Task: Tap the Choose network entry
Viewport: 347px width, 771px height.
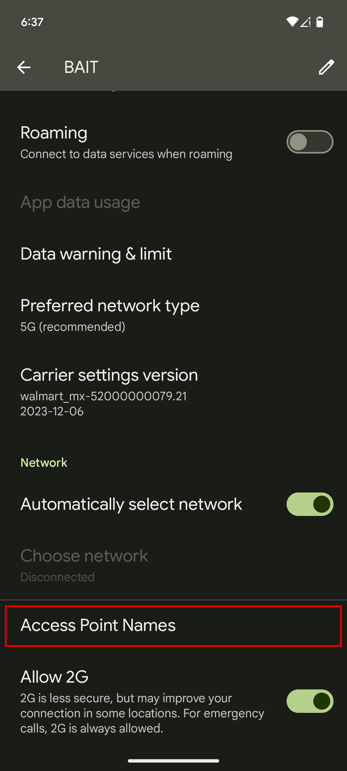Action: pyautogui.click(x=84, y=565)
